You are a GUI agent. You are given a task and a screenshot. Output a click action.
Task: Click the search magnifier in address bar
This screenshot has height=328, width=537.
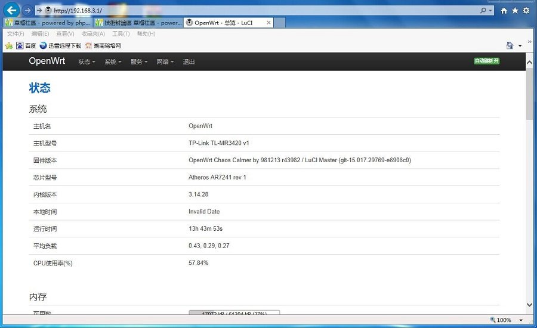[x=483, y=10]
